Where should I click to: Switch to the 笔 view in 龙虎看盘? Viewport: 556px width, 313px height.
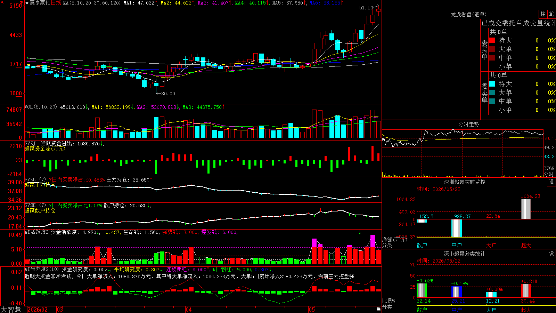click(551, 14)
